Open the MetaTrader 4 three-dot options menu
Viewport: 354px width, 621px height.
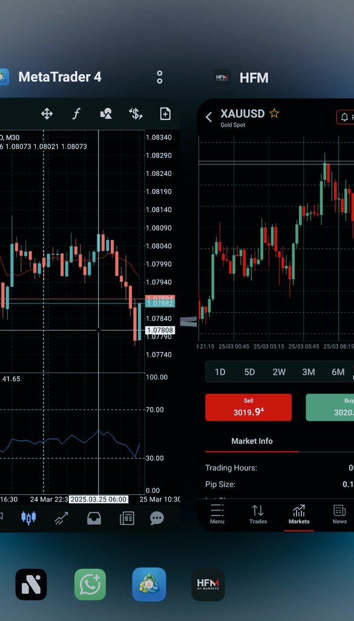click(x=160, y=77)
